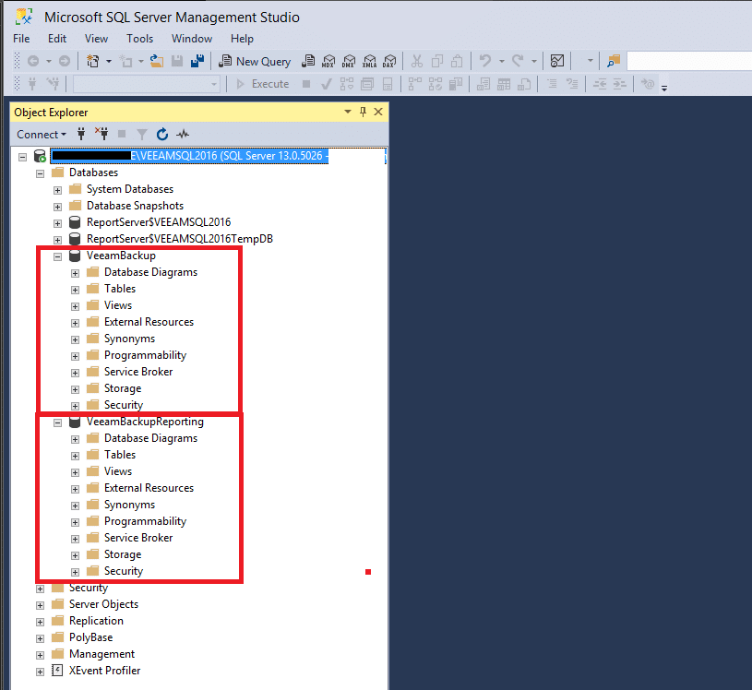Screen dimensions: 752x690
Task: Click the Undo icon
Action: [x=485, y=61]
